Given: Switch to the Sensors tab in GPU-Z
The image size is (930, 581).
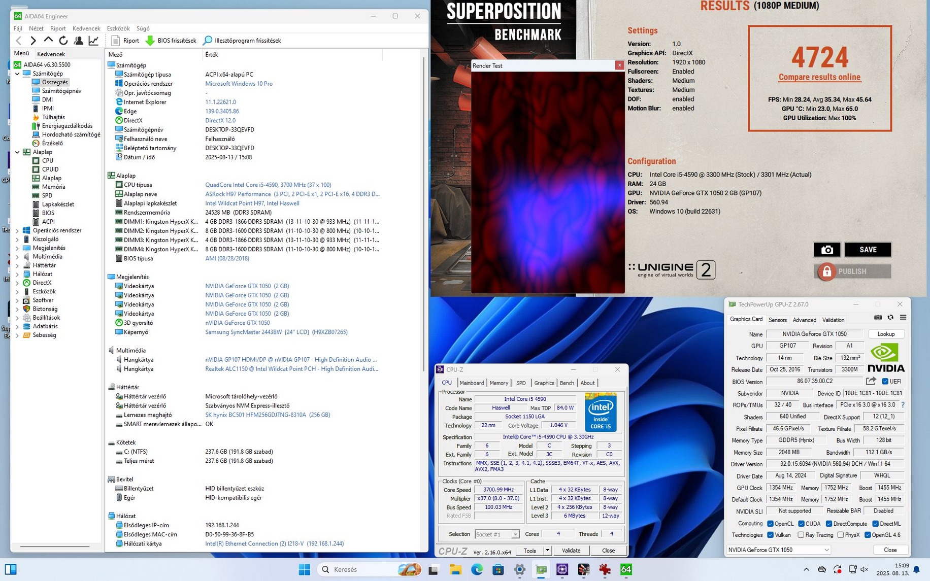Looking at the screenshot, I should (x=777, y=320).
